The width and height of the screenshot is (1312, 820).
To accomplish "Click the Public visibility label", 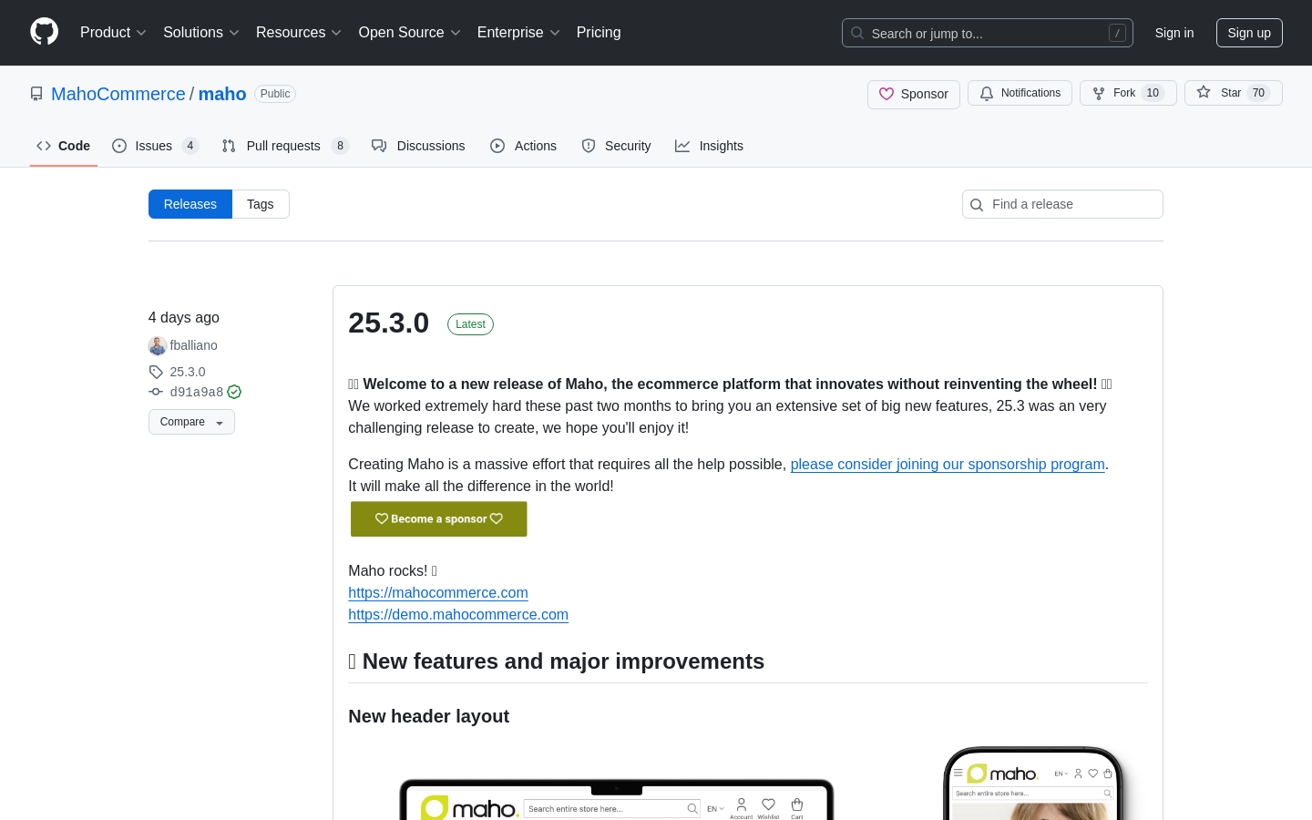I will pyautogui.click(x=275, y=94).
